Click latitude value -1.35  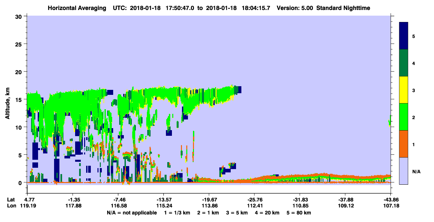pyautogui.click(x=72, y=200)
